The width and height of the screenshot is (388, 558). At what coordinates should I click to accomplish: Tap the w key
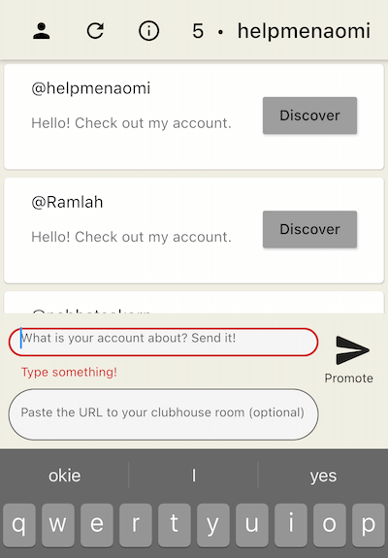58,525
